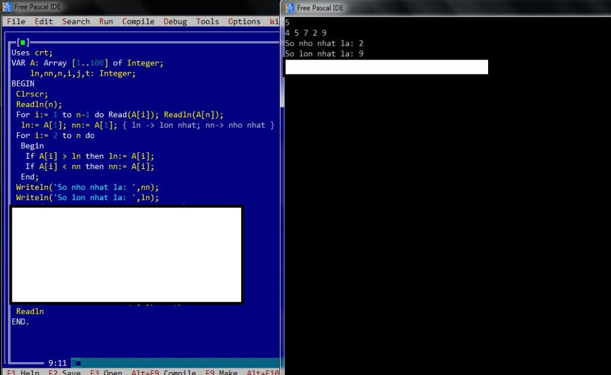Click the green editor window close box
Image resolution: width=611 pixels, height=375 pixels.
pyautogui.click(x=23, y=42)
